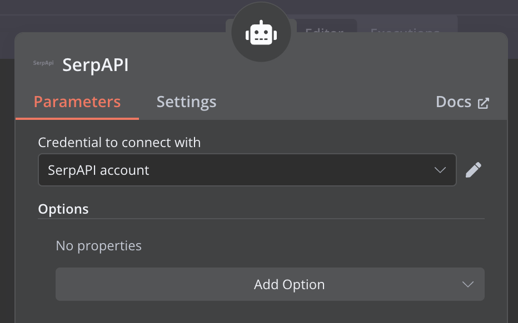Switch to the Parameters tab
The height and width of the screenshot is (323, 518).
coord(77,102)
